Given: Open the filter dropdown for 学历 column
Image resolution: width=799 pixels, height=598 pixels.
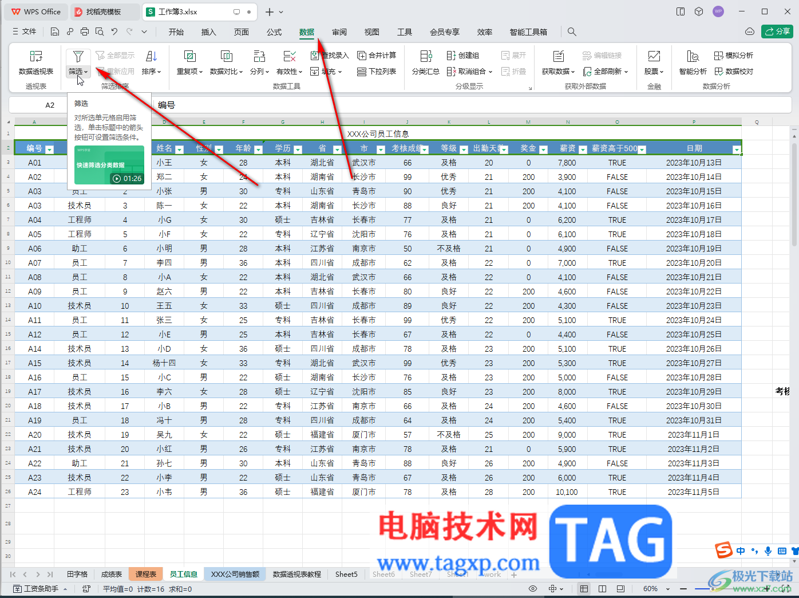Looking at the screenshot, I should (298, 149).
